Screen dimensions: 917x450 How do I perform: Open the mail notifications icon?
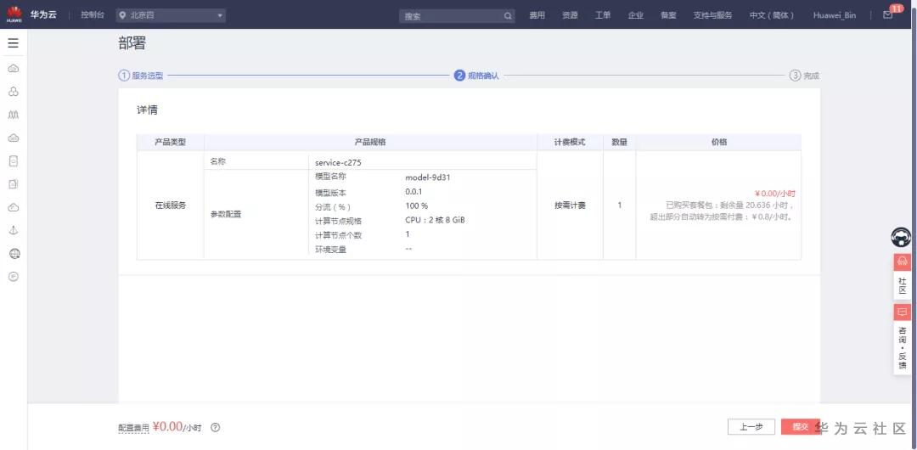click(x=888, y=15)
